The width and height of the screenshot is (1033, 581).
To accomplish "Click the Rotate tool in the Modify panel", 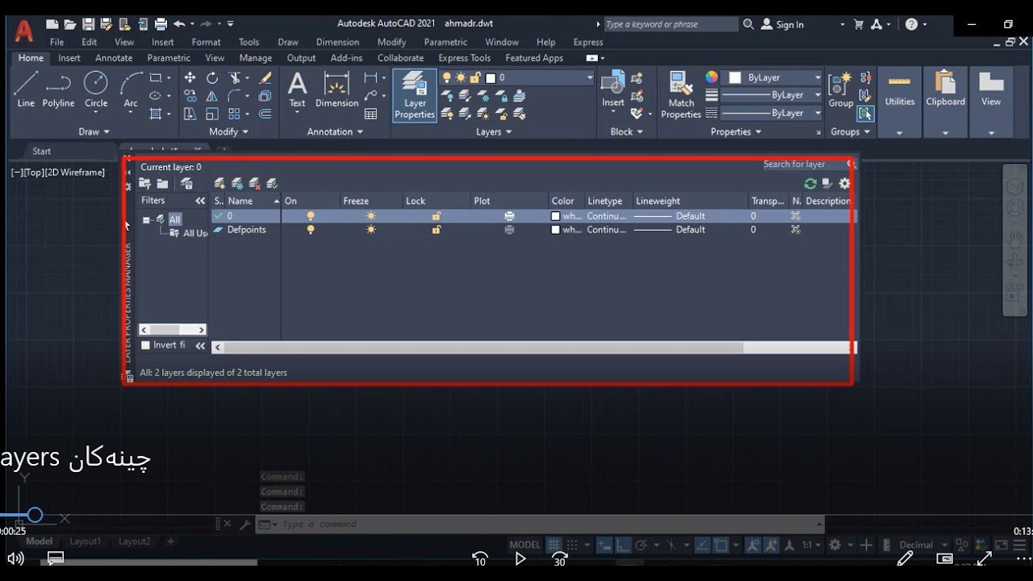I will (212, 77).
